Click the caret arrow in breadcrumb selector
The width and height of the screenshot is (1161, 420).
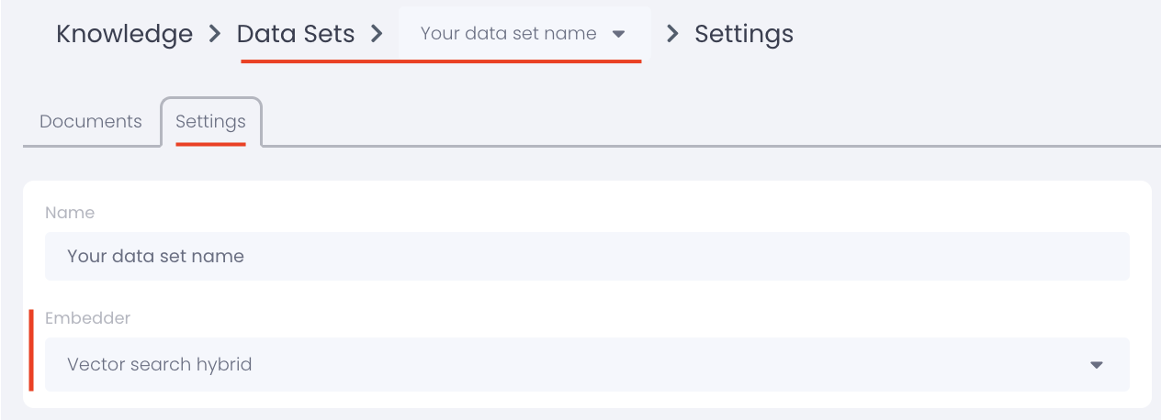[x=618, y=34]
